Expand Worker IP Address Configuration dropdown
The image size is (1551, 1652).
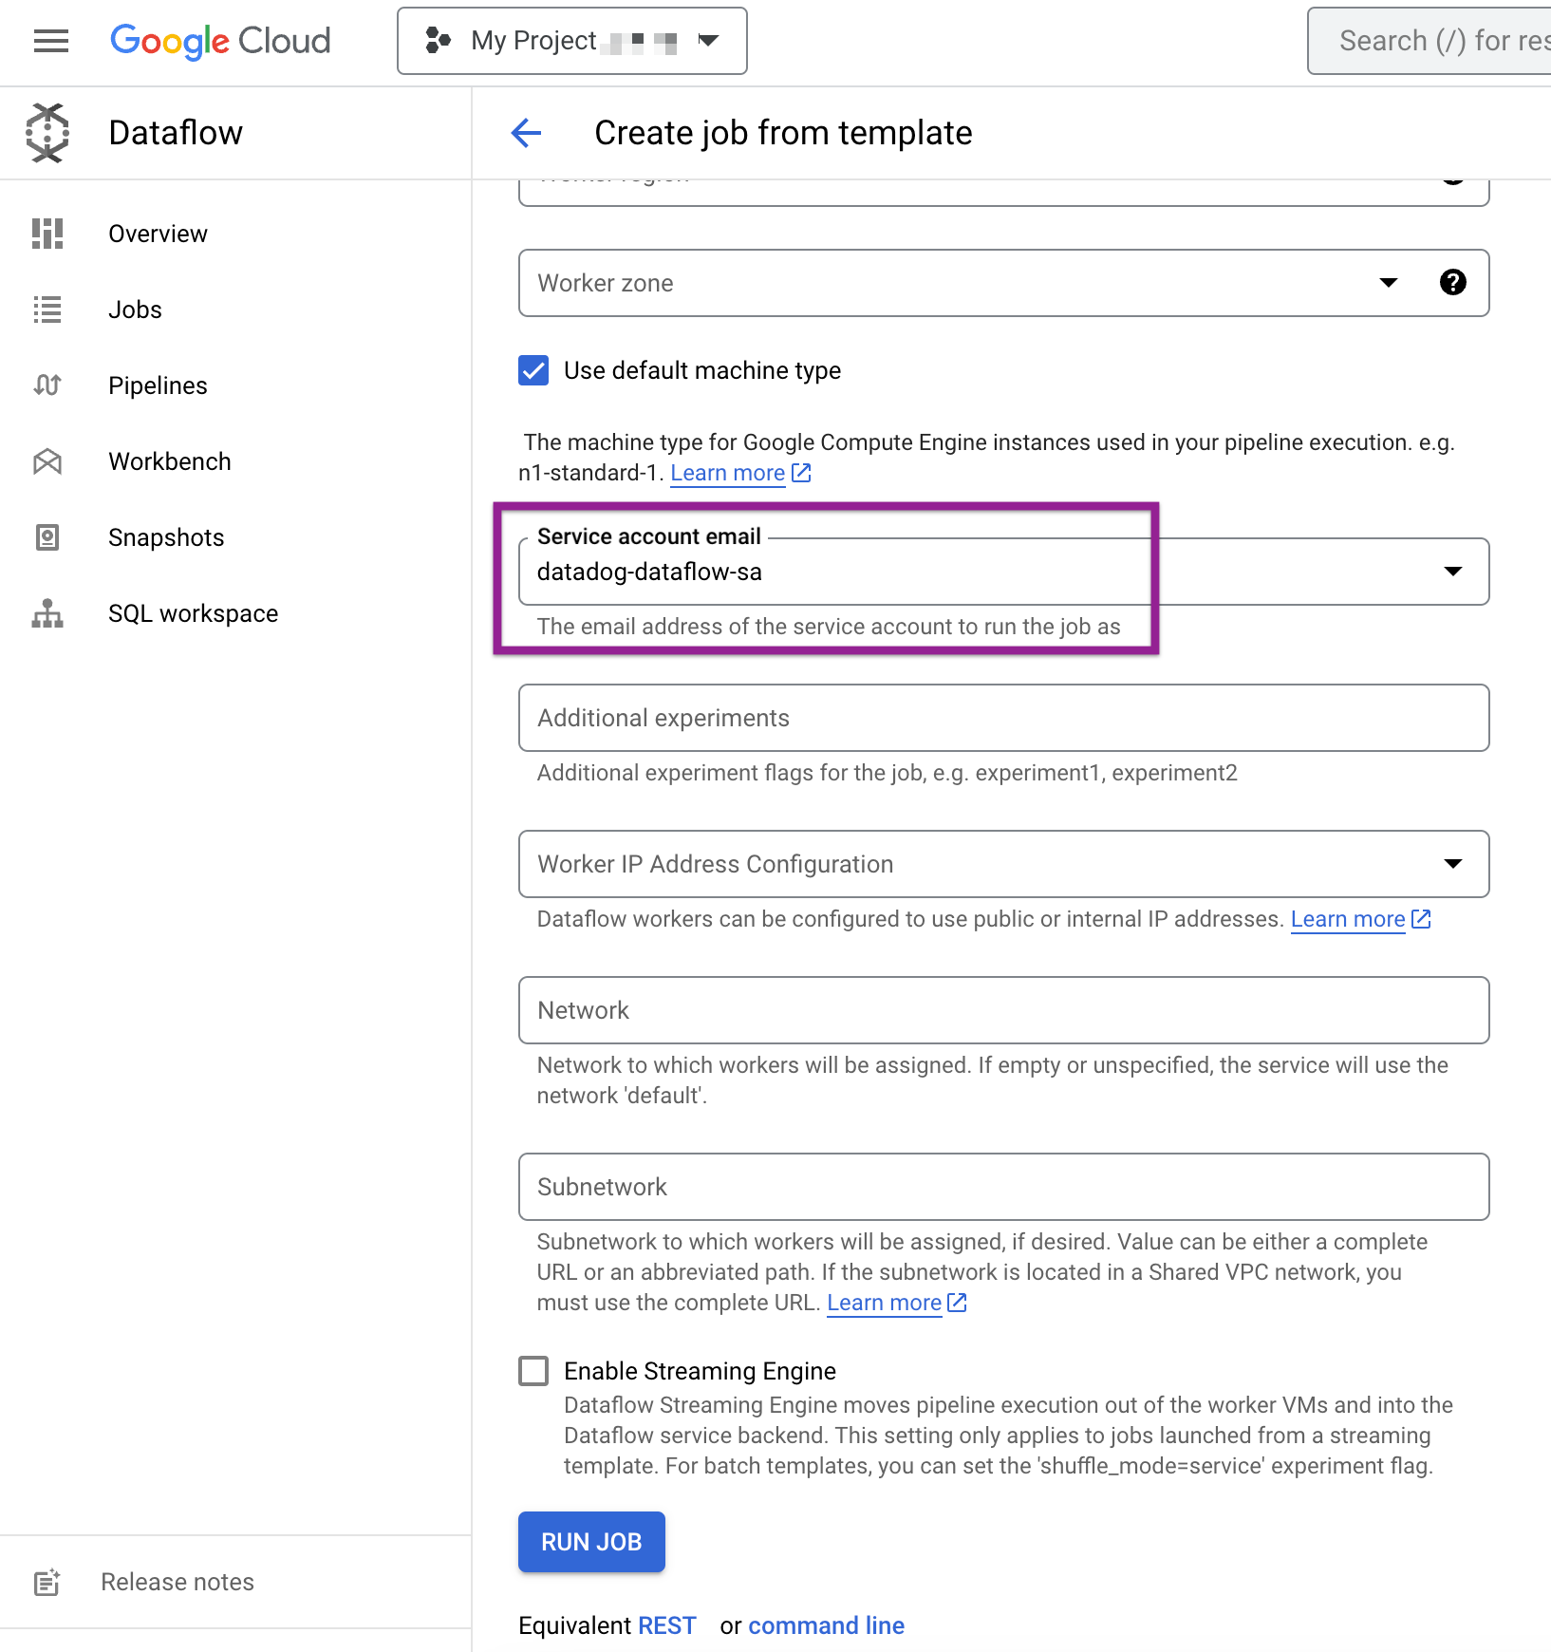(x=1452, y=864)
